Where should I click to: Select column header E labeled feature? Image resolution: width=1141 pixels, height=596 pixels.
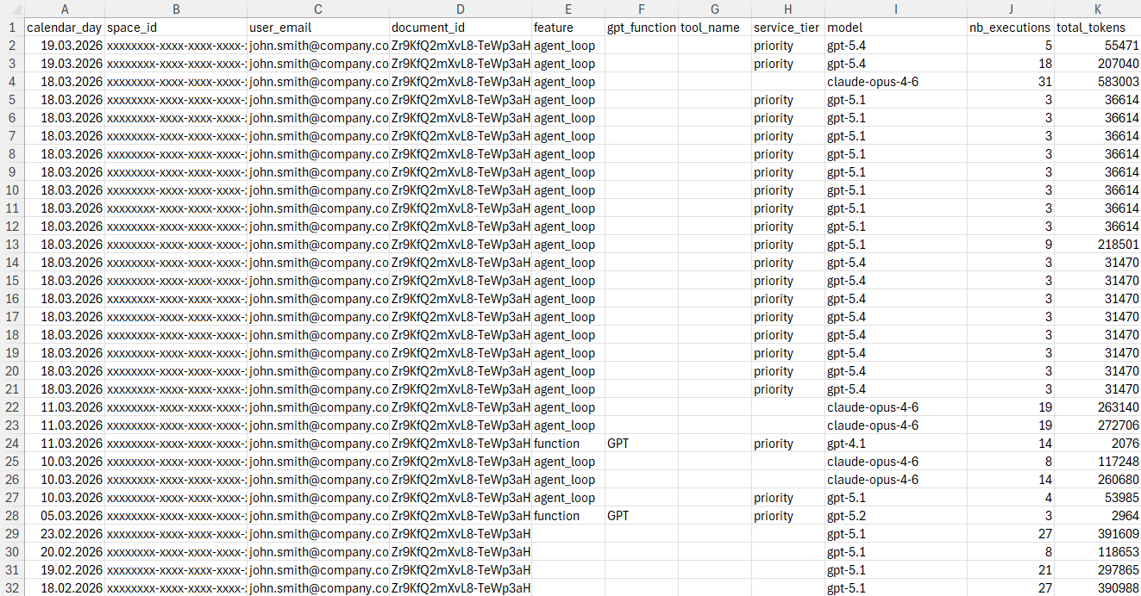click(x=567, y=9)
